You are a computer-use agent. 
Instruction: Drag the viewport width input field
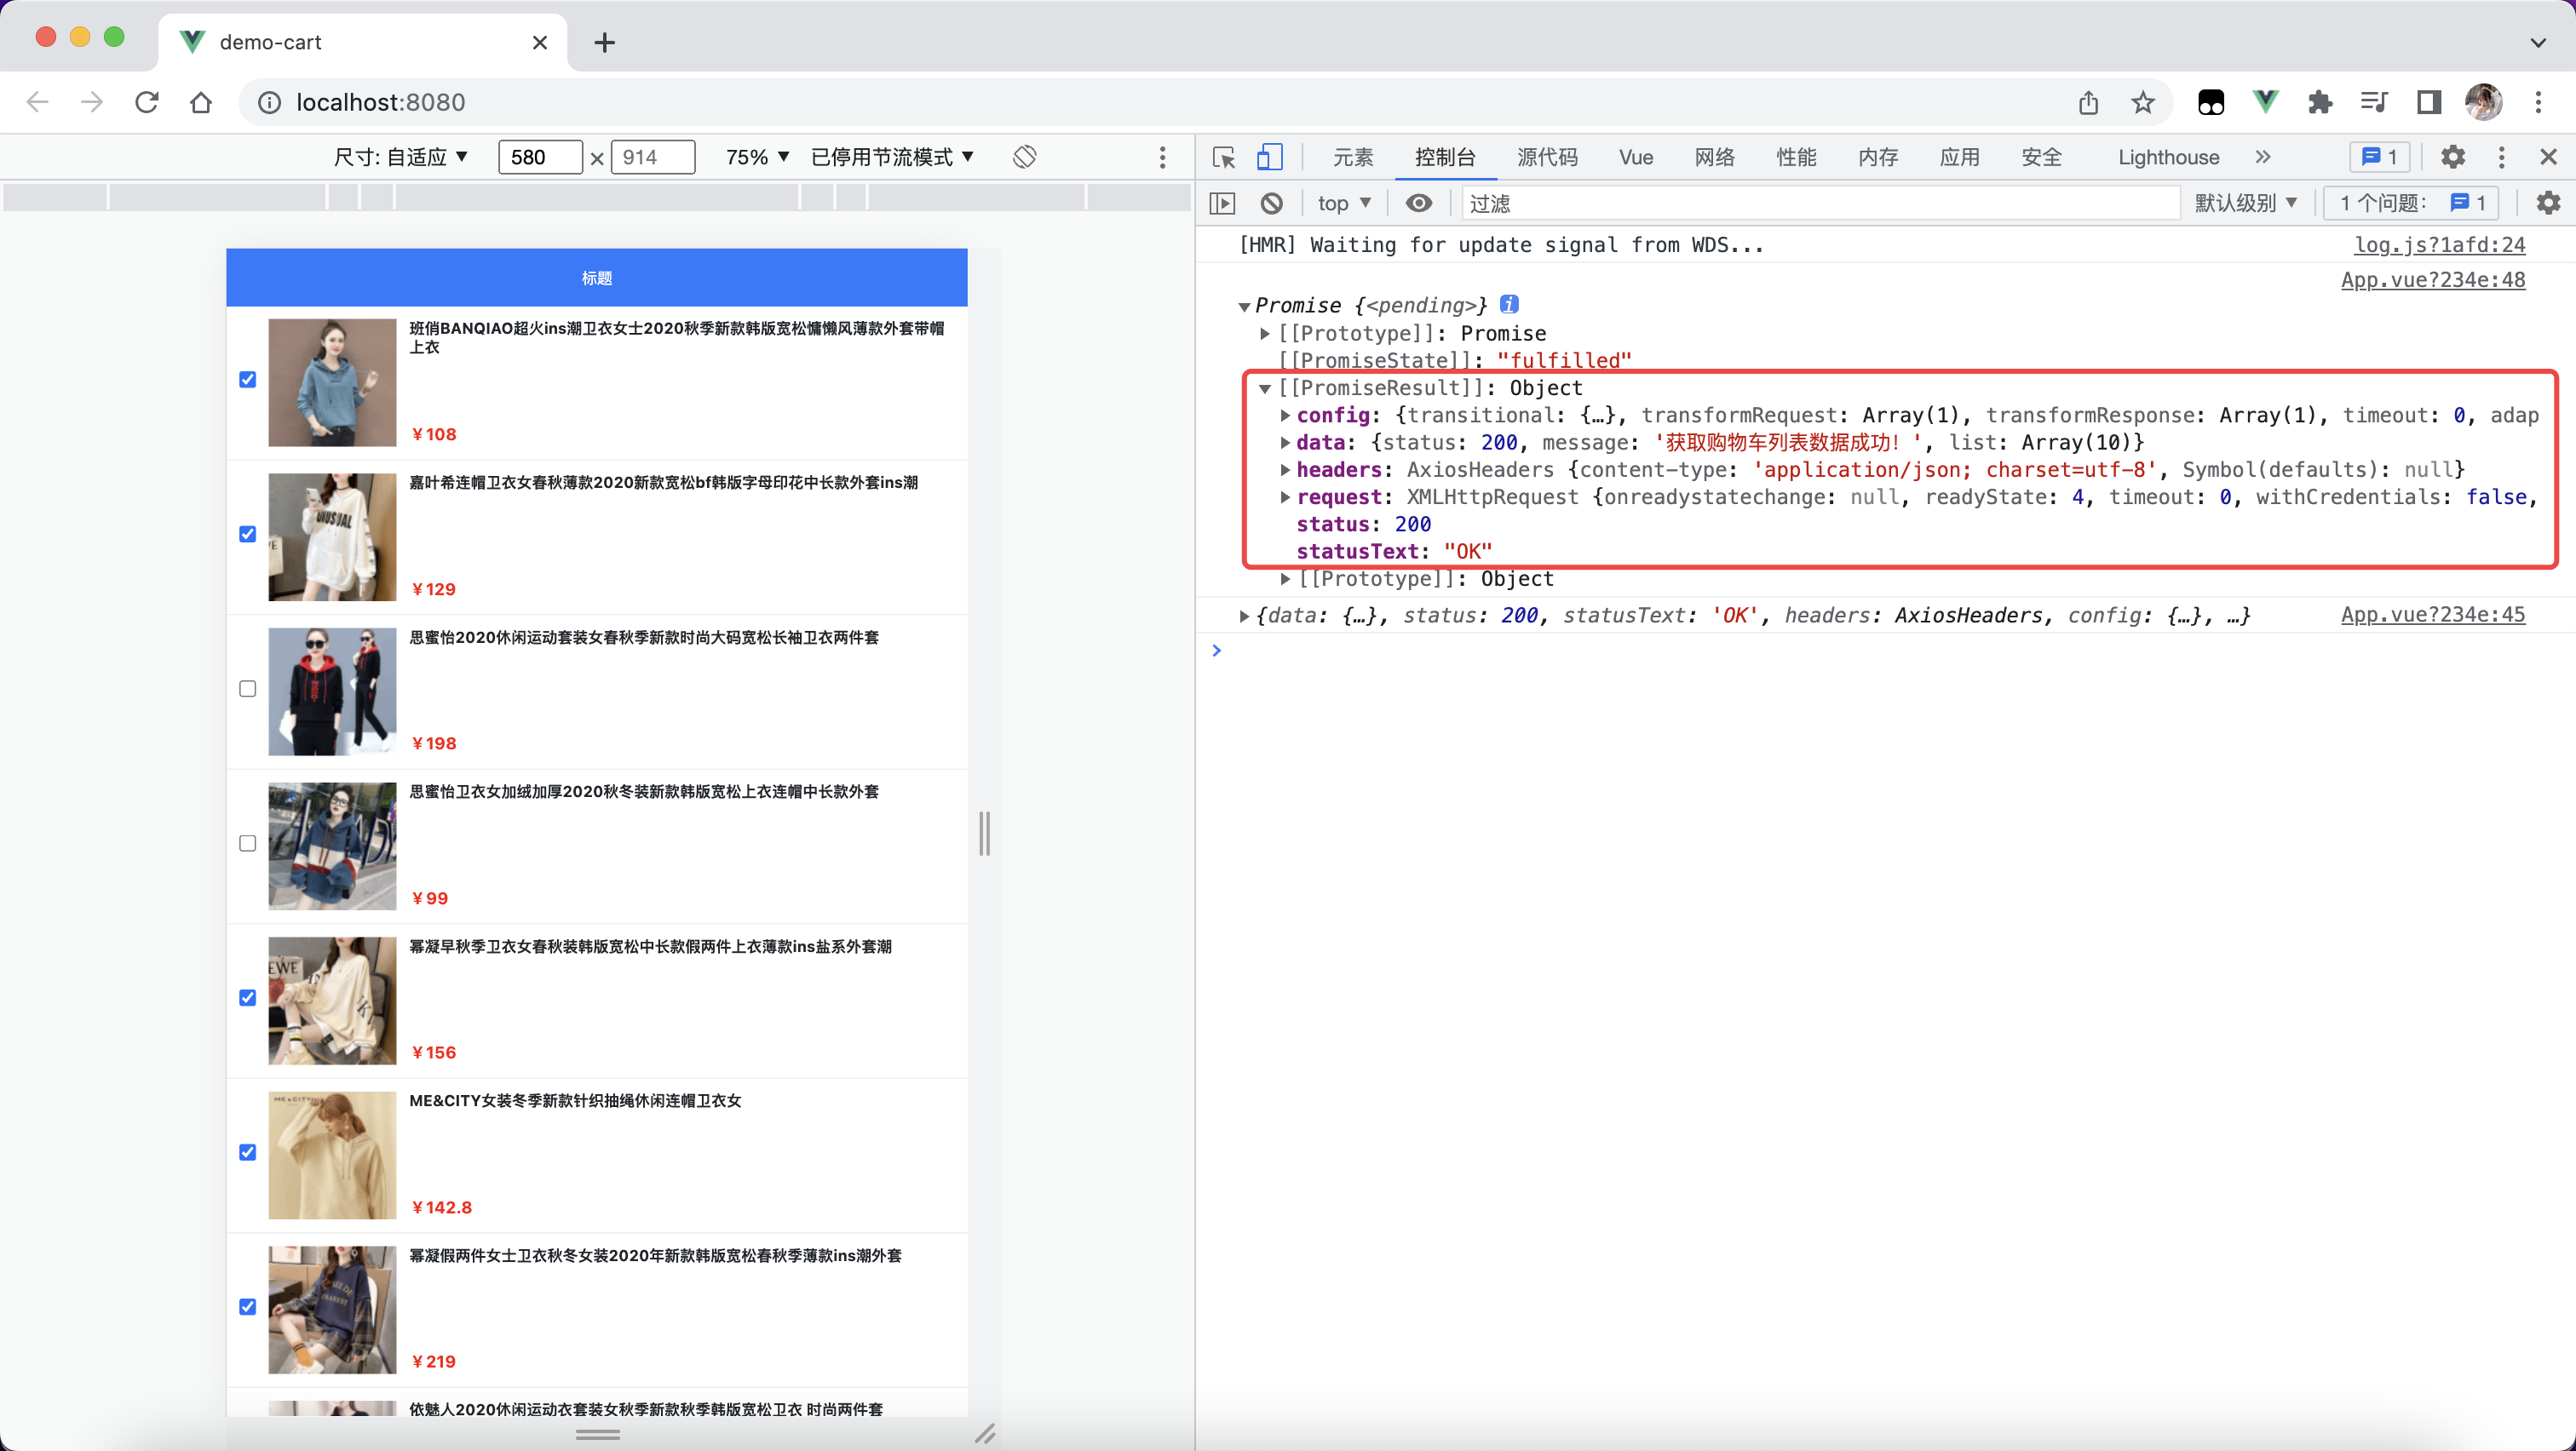tap(538, 158)
